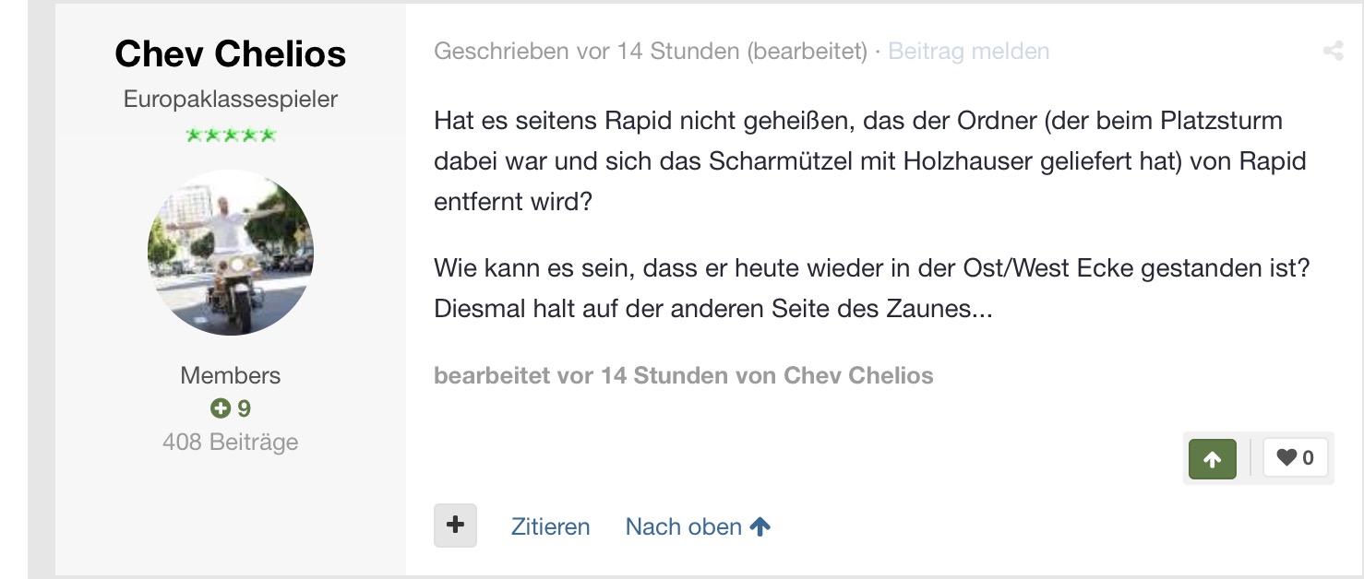
Task: Click the share icon on the post
Action: point(1333,52)
